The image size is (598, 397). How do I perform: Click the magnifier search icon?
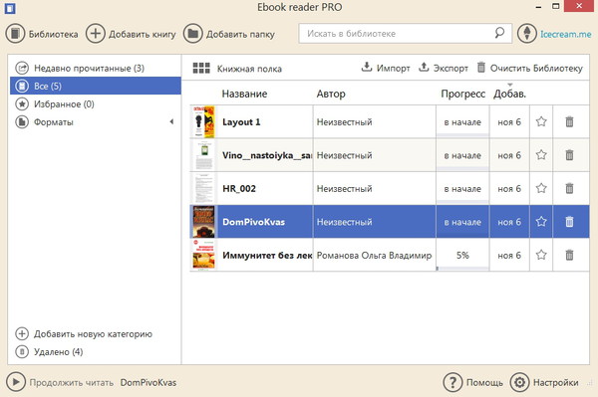(x=499, y=33)
